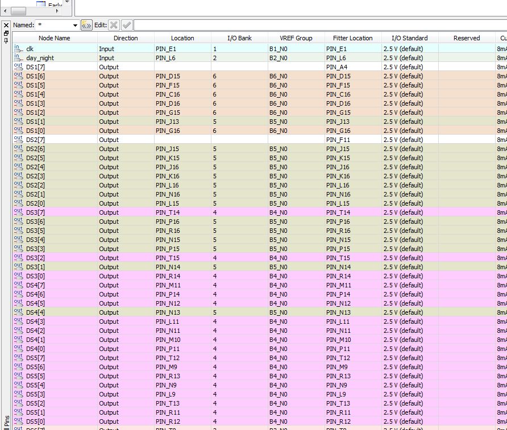
Task: Click the filter options button beside Named
Action: (x=86, y=25)
